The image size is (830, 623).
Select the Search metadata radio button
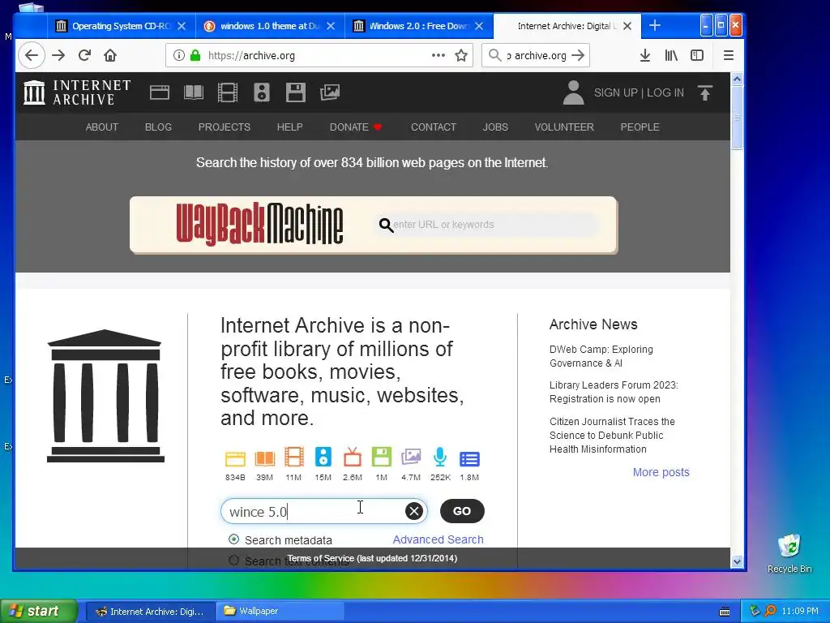tap(233, 539)
